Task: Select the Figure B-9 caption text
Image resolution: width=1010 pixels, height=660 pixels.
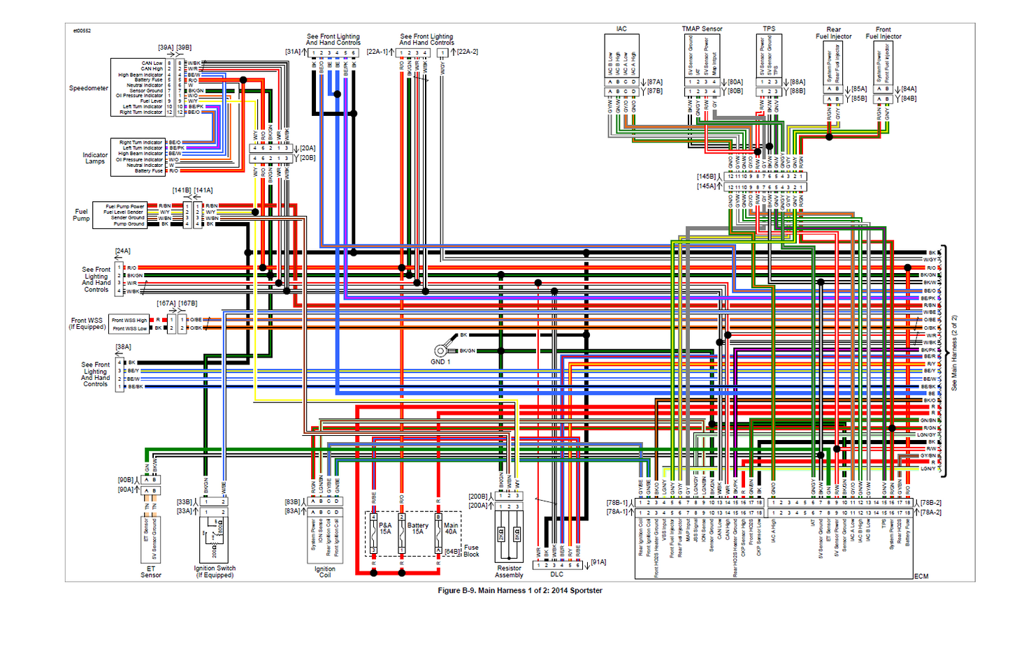Action: [x=519, y=591]
